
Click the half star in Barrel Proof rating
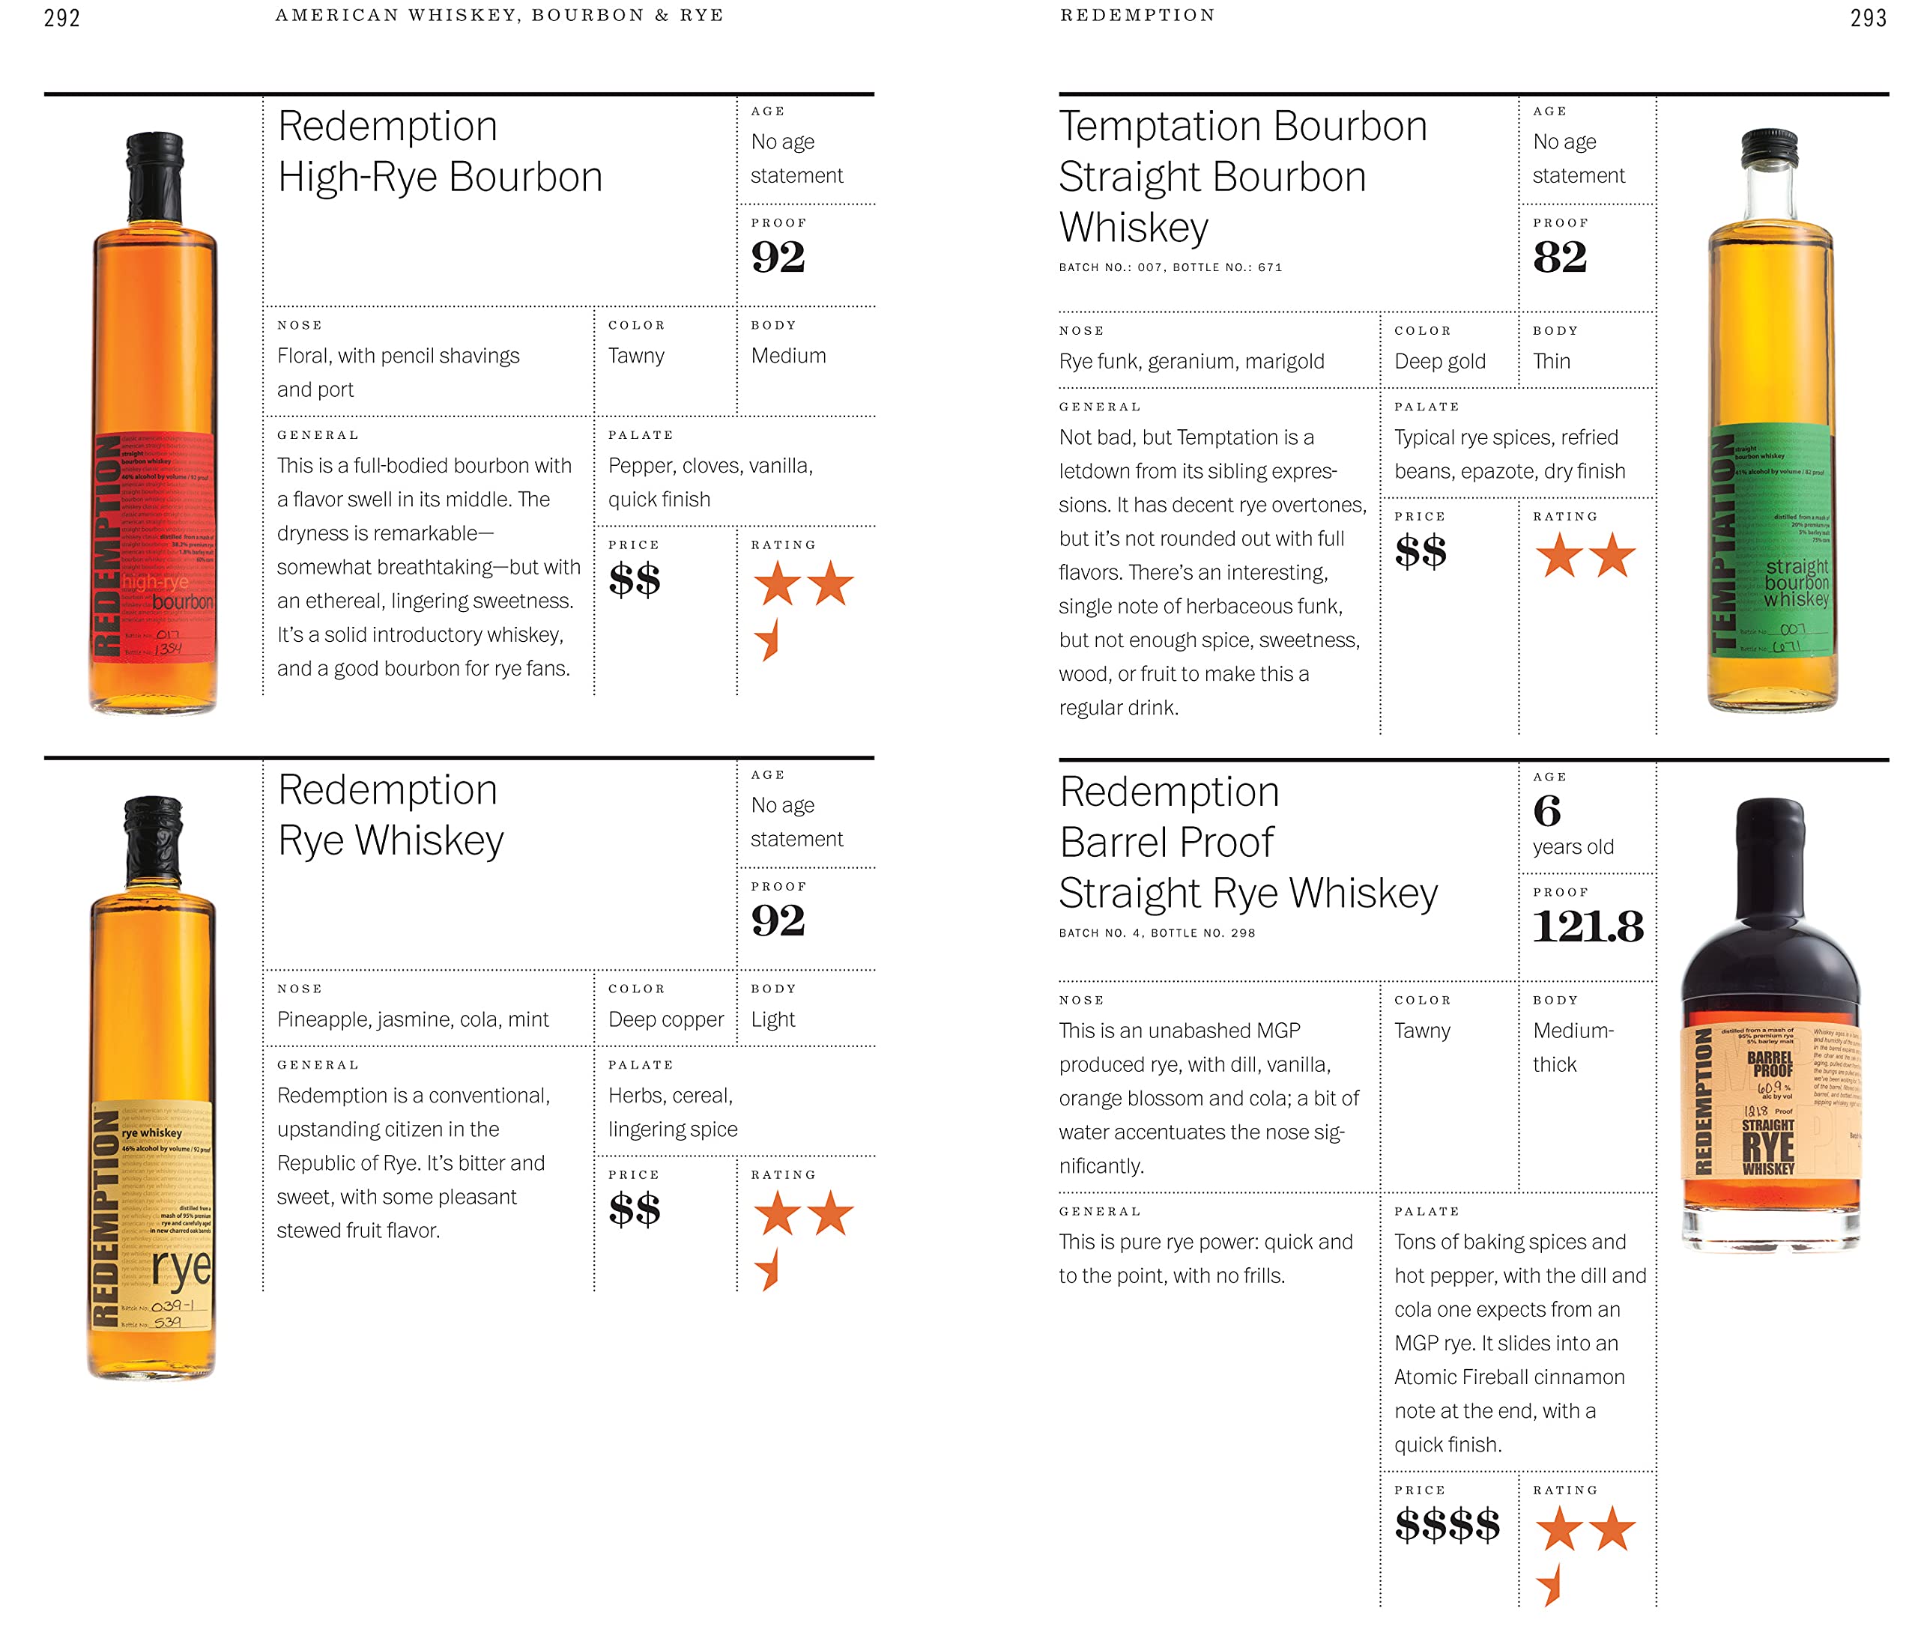coord(1550,1585)
